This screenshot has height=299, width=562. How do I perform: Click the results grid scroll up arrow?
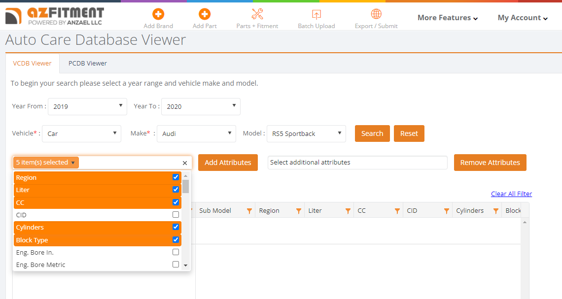(525, 222)
